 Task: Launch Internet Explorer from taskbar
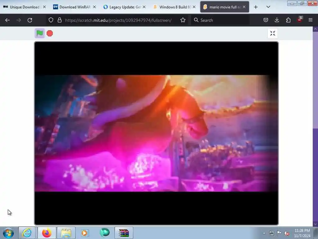27,233
